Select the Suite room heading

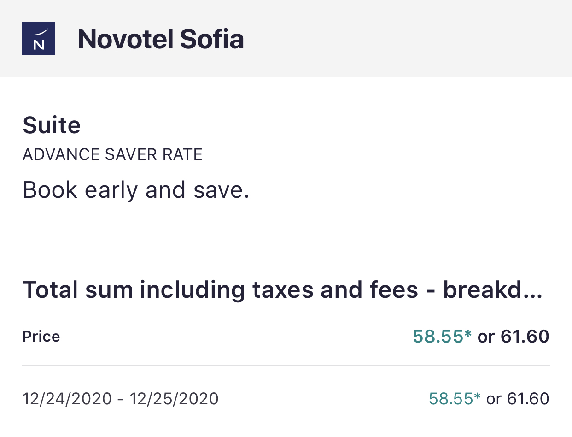(52, 125)
